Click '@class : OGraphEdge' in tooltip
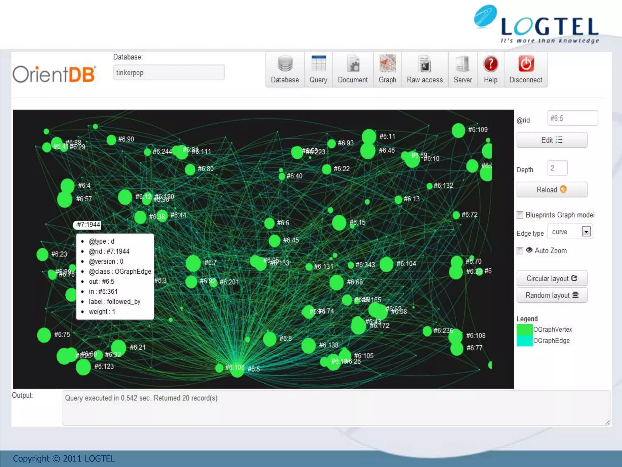 120,272
